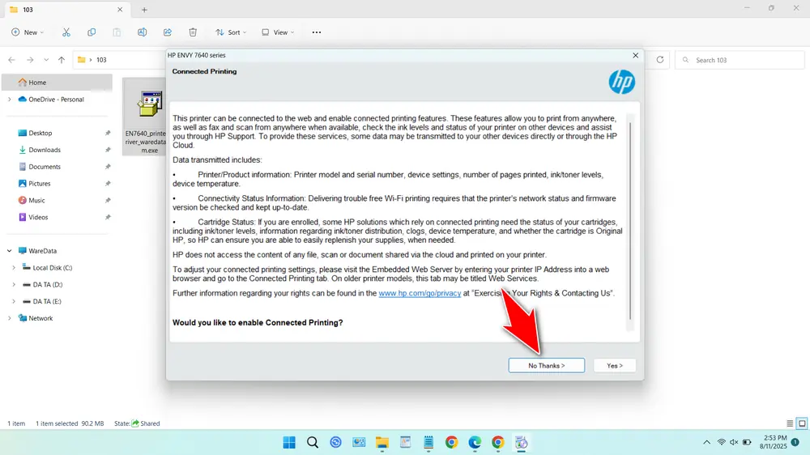The width and height of the screenshot is (810, 455).
Task: Show hidden system tray icons
Action: [706, 443]
